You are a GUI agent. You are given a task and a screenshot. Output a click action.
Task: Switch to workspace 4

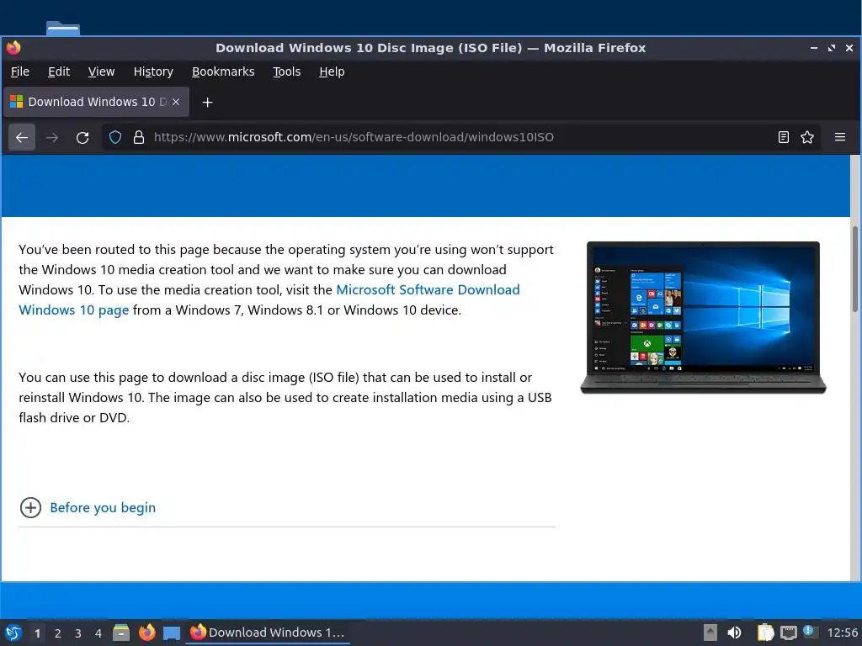coord(98,633)
